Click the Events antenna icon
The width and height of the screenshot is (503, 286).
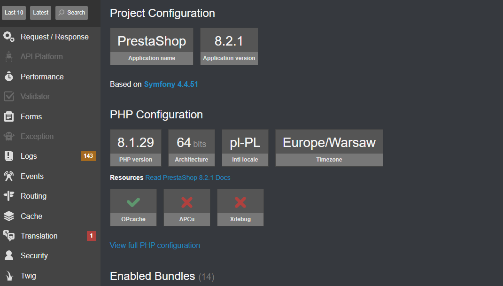pos(9,176)
